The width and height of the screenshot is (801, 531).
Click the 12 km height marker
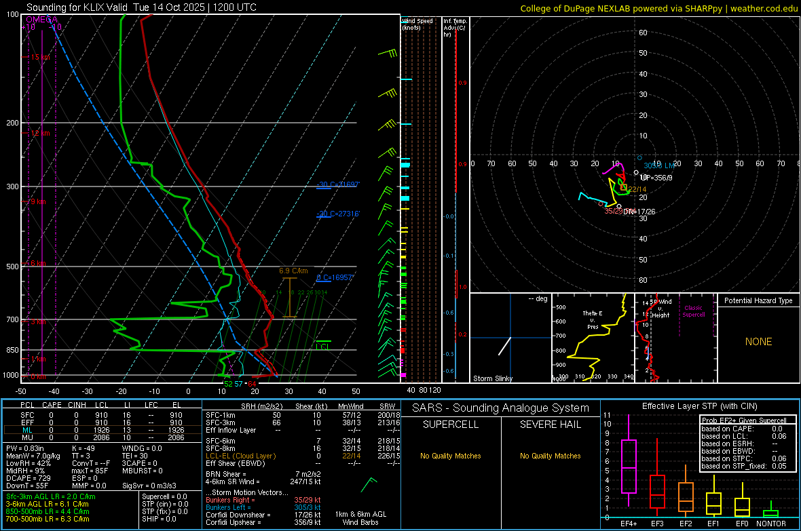click(x=40, y=133)
